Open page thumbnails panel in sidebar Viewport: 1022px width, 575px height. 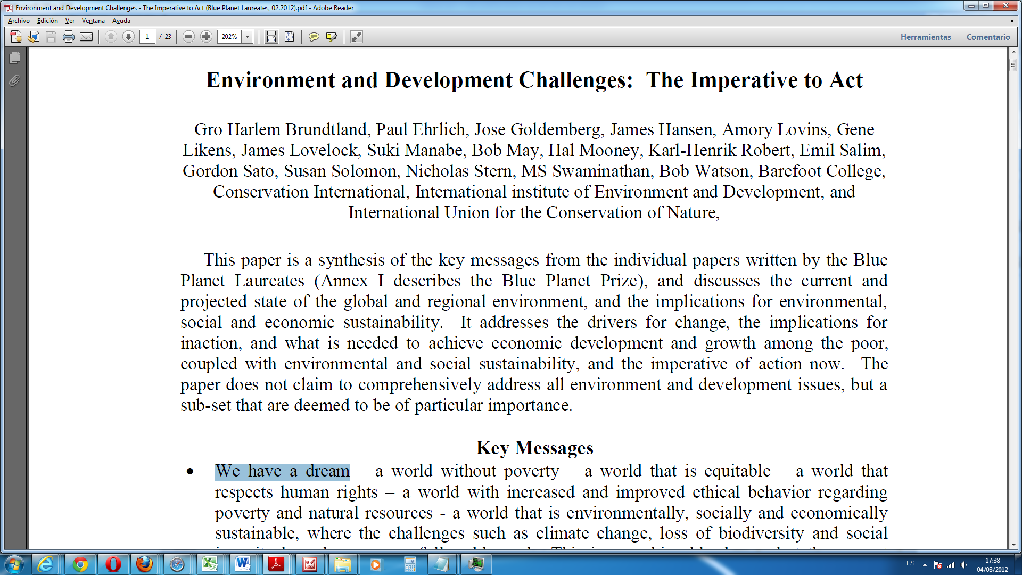click(x=15, y=57)
